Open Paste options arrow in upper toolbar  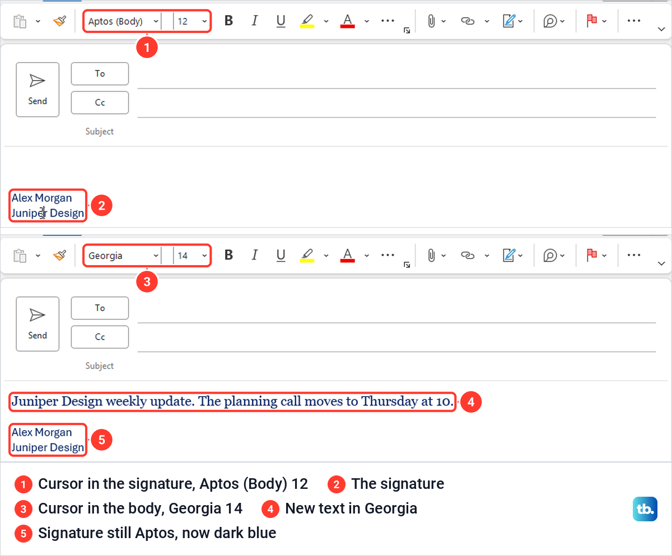pyautogui.click(x=38, y=21)
